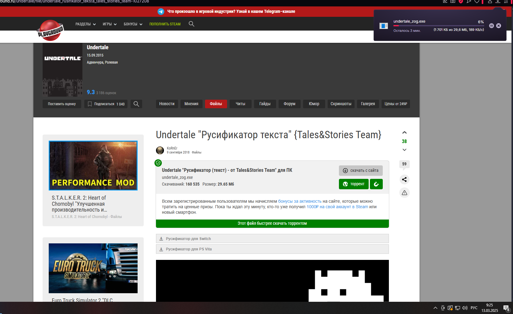The height and width of the screenshot is (314, 513).
Task: Open the Галерея tab
Action: pyautogui.click(x=368, y=104)
